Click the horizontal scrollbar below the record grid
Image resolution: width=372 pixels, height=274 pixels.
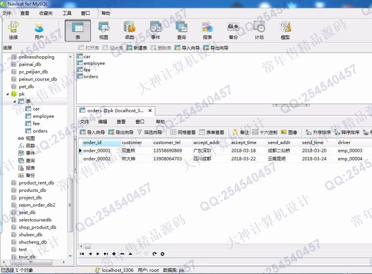click(87, 246)
